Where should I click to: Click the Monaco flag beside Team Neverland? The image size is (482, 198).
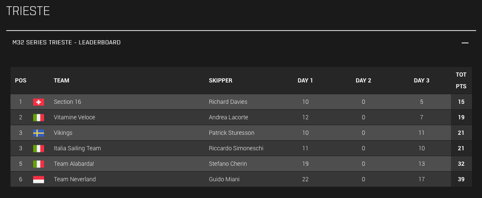pyautogui.click(x=39, y=180)
